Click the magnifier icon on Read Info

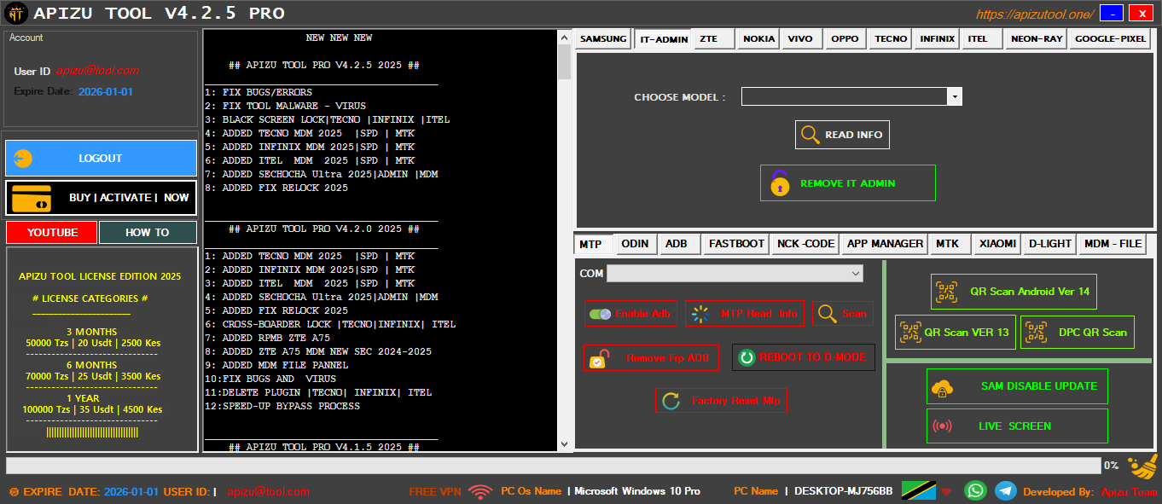click(x=809, y=135)
